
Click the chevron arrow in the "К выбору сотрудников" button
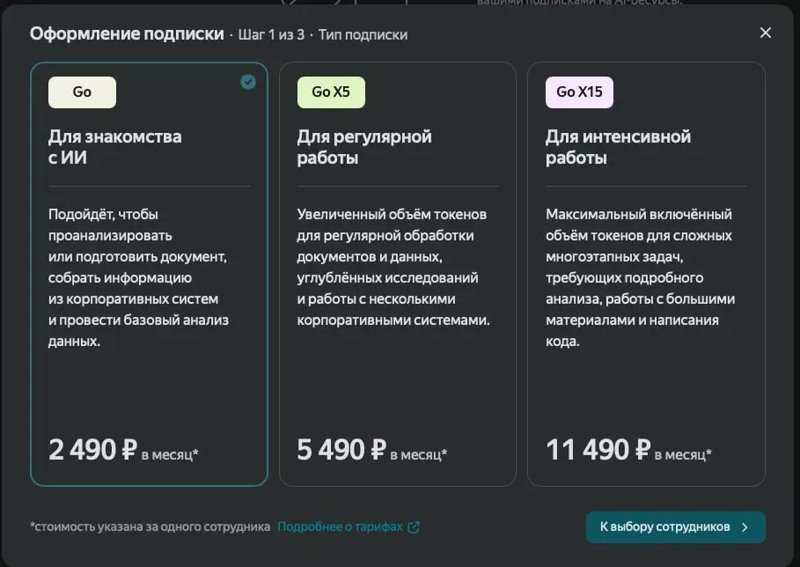(745, 527)
